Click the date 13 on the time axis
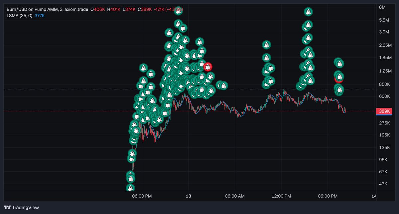 coord(189,196)
